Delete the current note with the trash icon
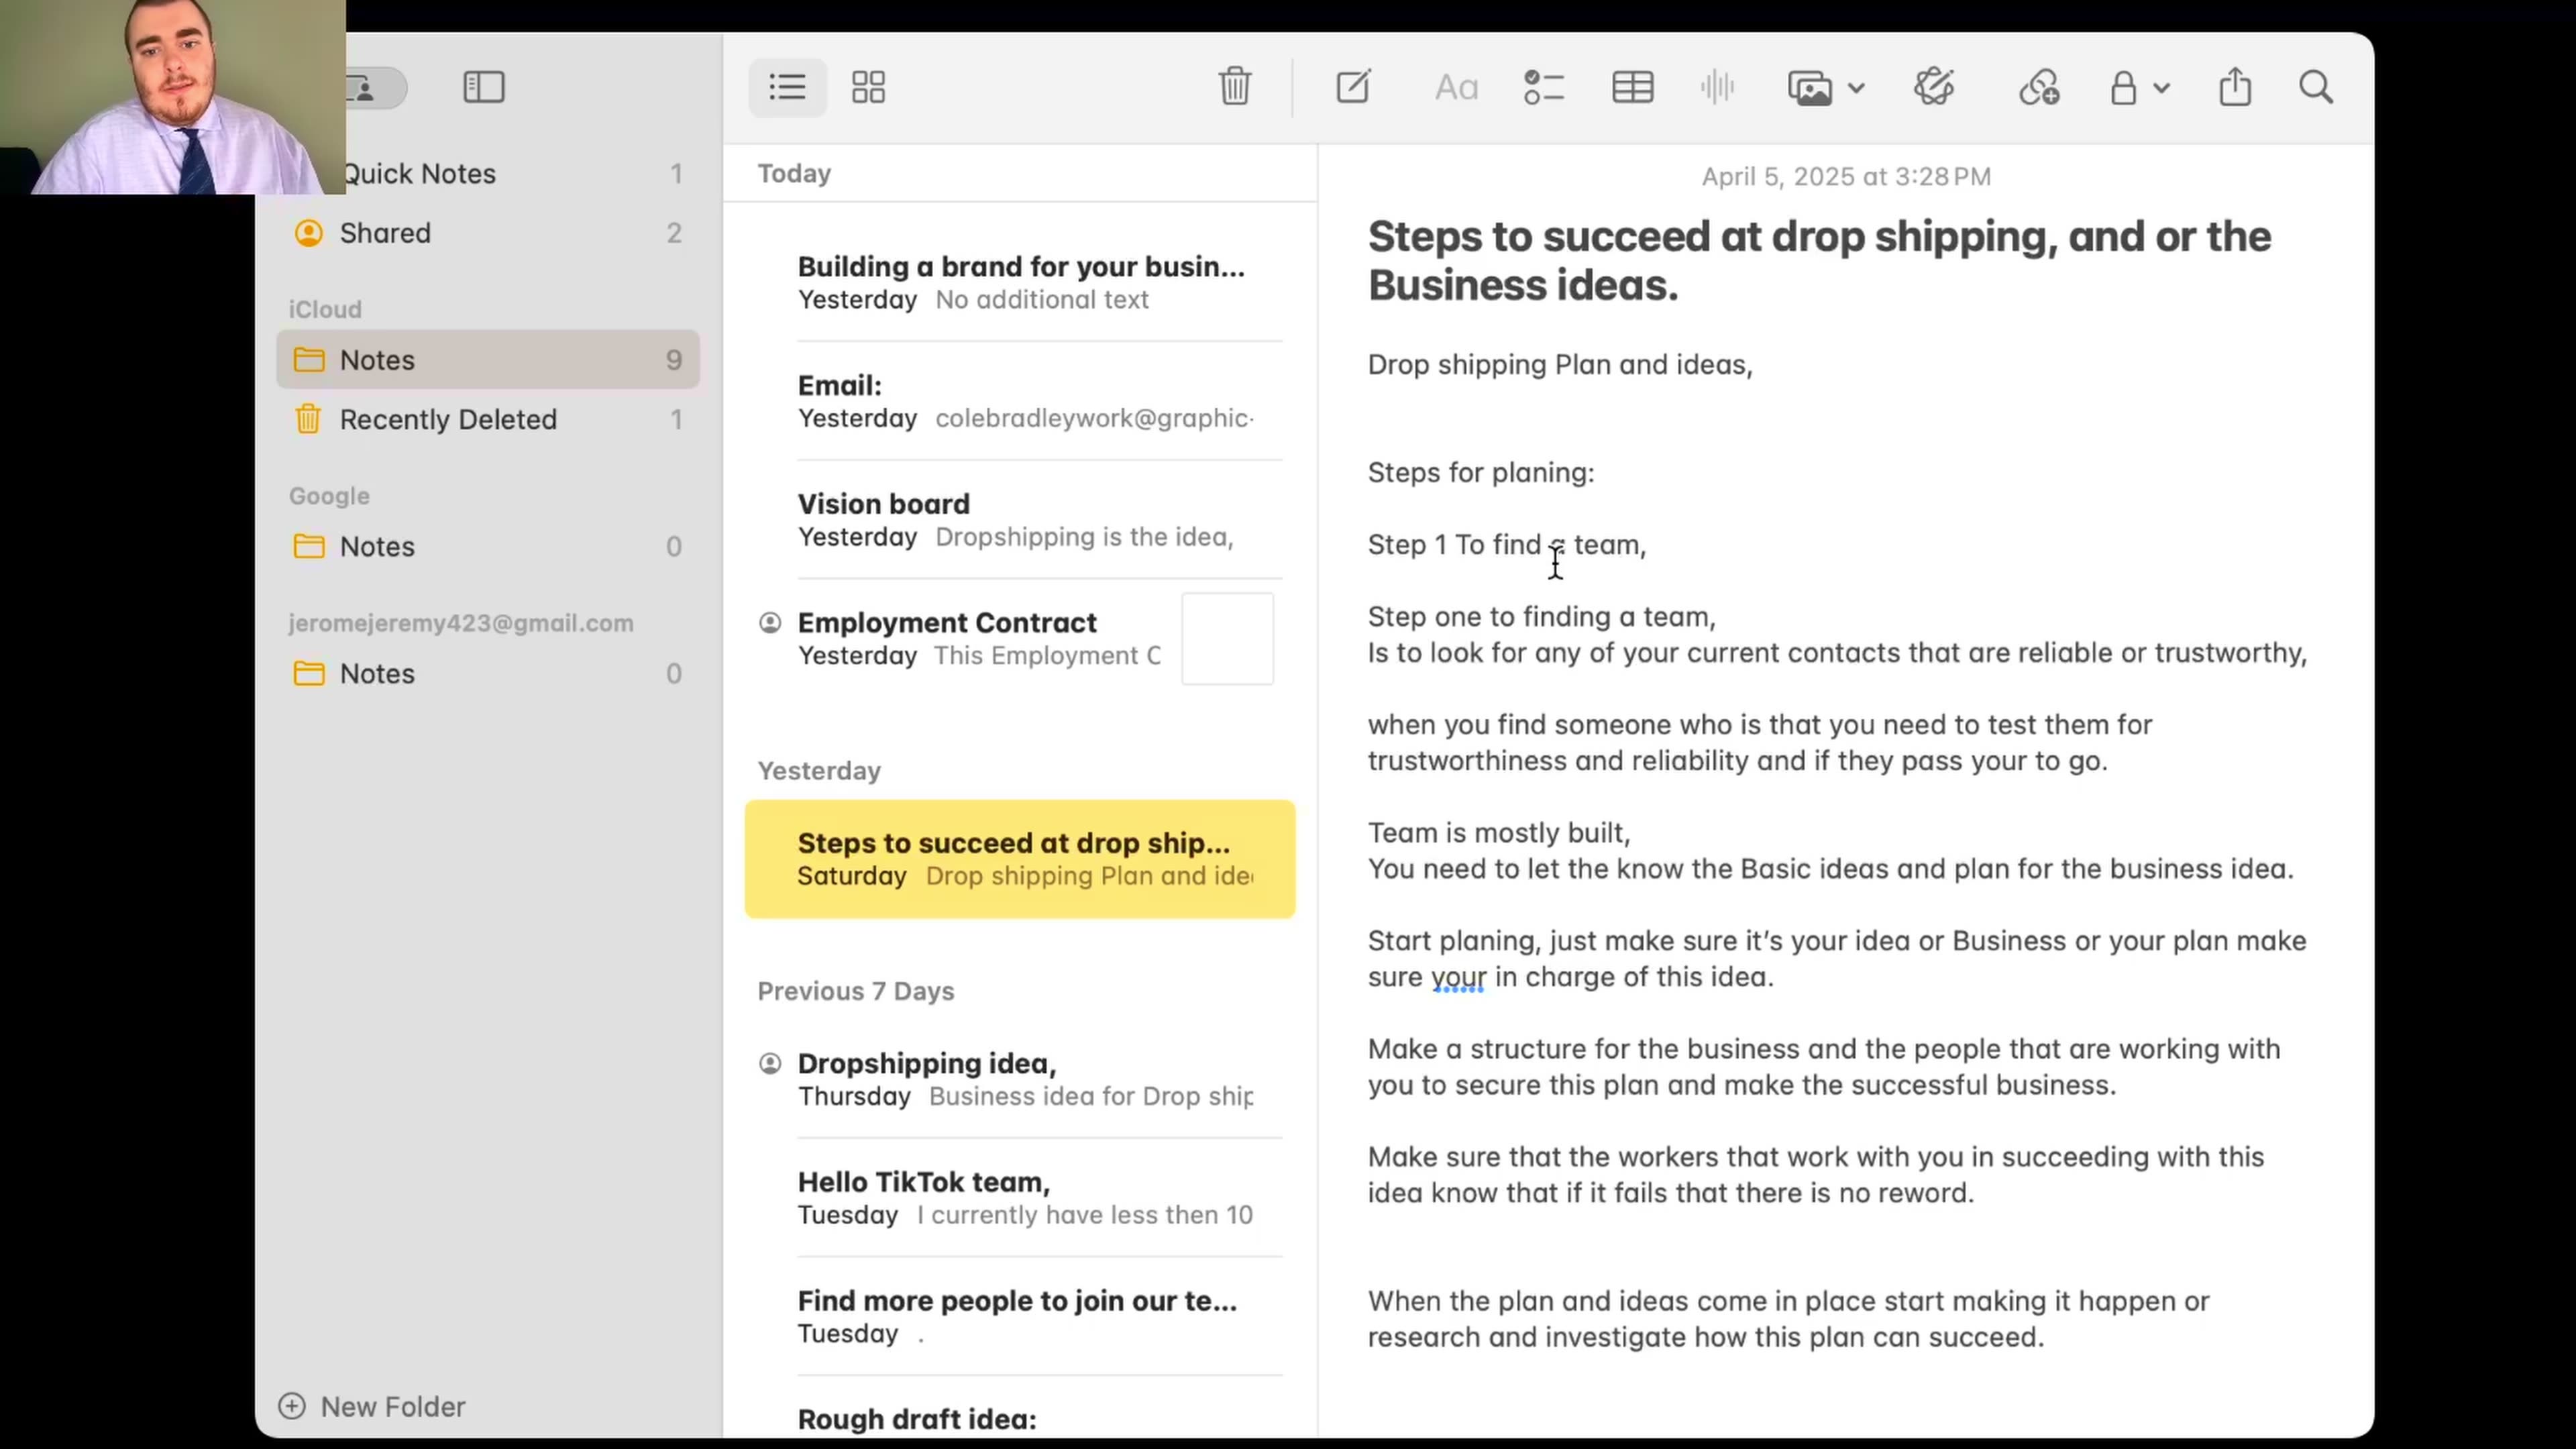Image resolution: width=2576 pixels, height=1449 pixels. pyautogui.click(x=1234, y=87)
